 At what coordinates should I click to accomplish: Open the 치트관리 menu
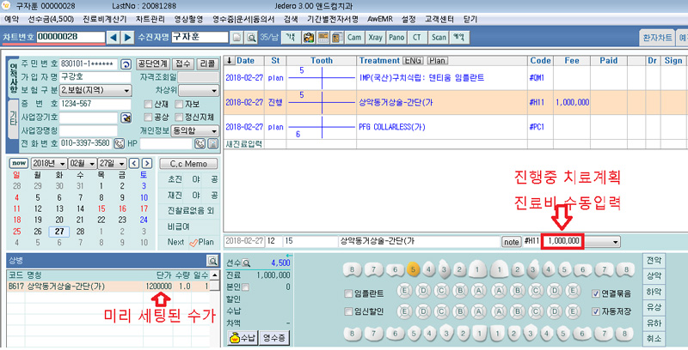[150, 18]
